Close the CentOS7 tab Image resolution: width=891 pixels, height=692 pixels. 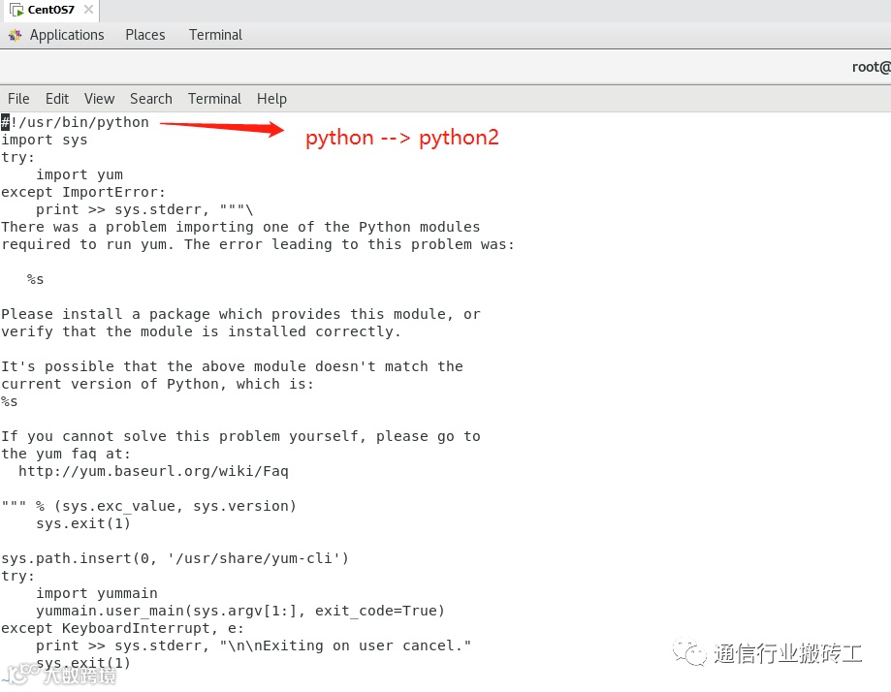[x=88, y=10]
